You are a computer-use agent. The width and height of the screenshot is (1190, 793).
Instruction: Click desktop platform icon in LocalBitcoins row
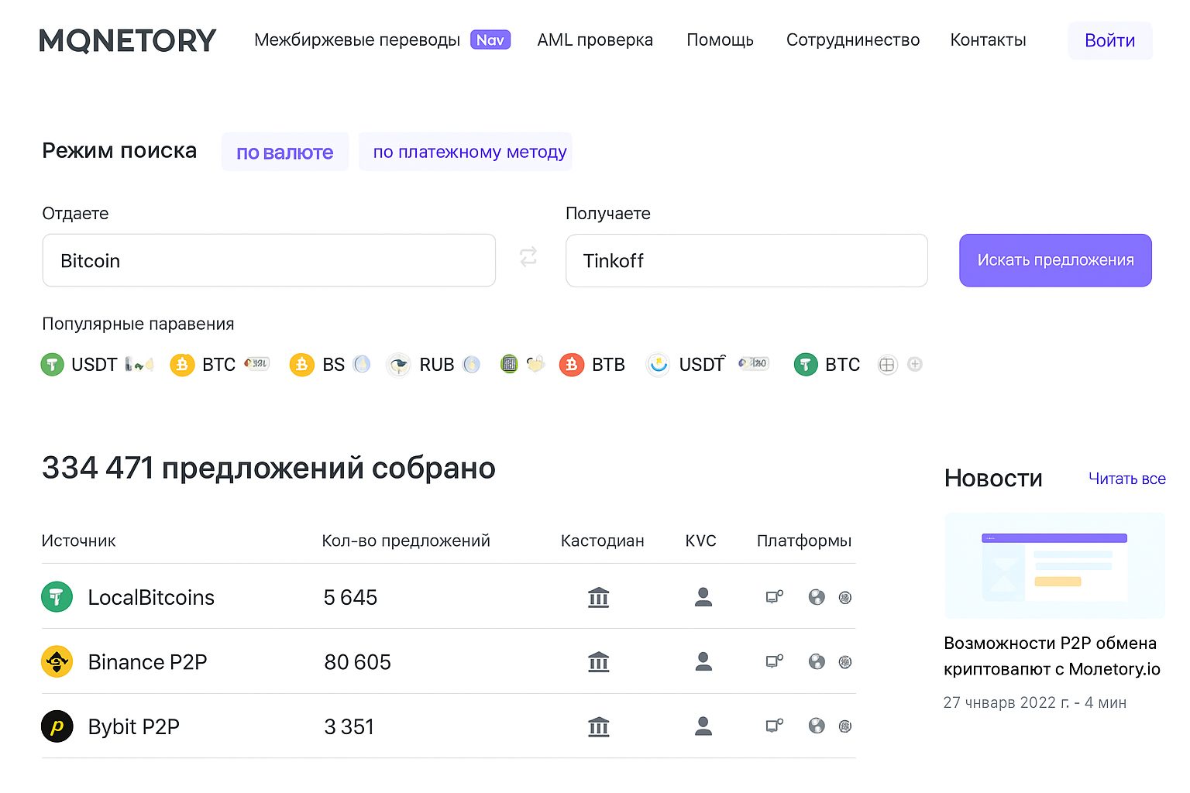[773, 597]
